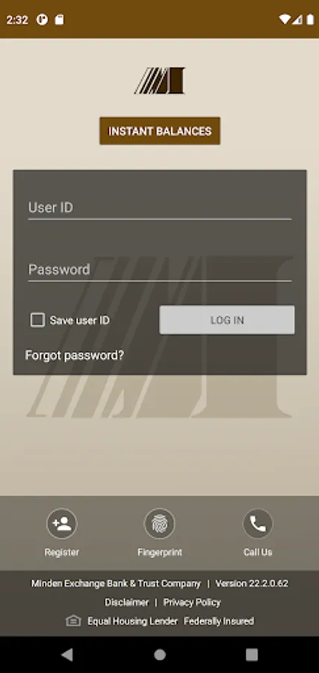Open the Forgot password link
Screen dimensions: 319x673
[75, 355]
